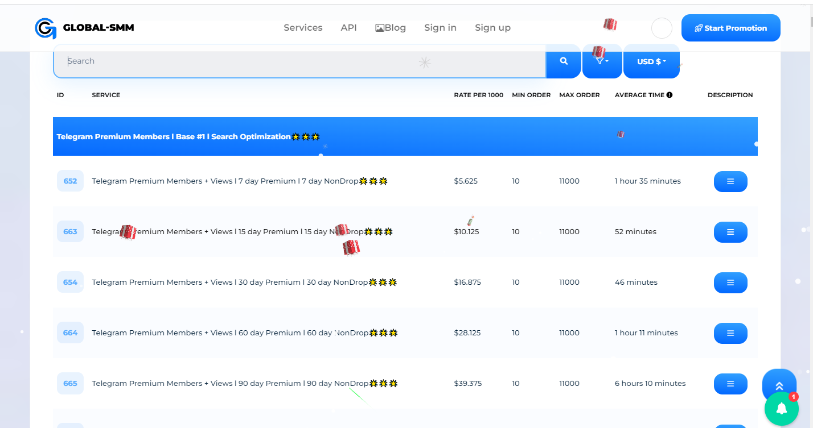The image size is (813, 428).
Task: Click the $5.625 rate value
Action: (466, 181)
